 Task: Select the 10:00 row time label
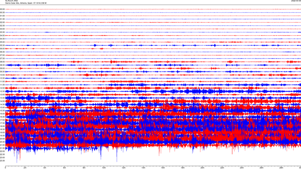tap(2, 75)
